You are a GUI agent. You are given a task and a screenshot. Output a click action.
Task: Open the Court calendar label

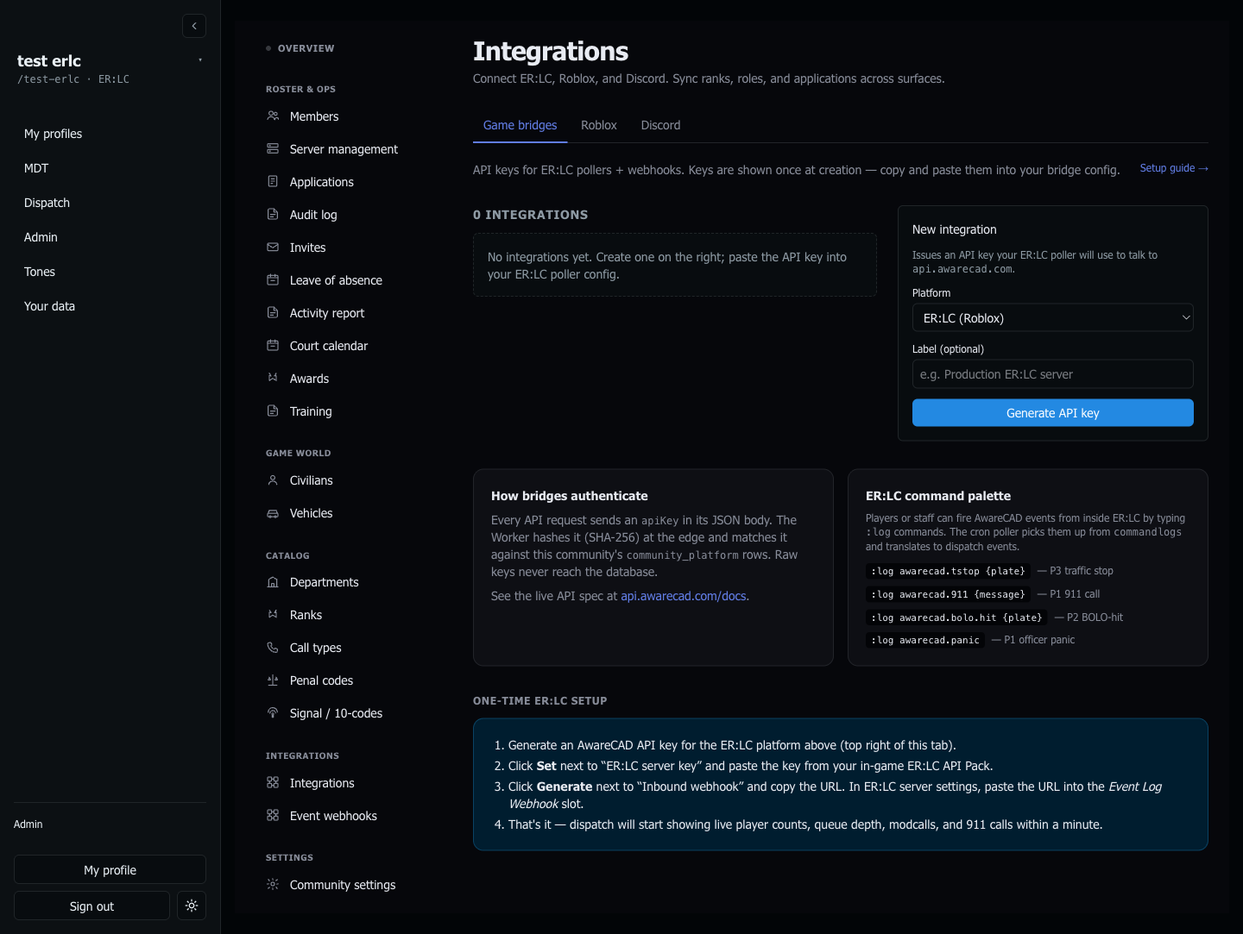pos(329,346)
